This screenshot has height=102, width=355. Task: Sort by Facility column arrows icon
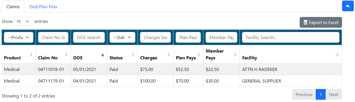tap(337, 55)
